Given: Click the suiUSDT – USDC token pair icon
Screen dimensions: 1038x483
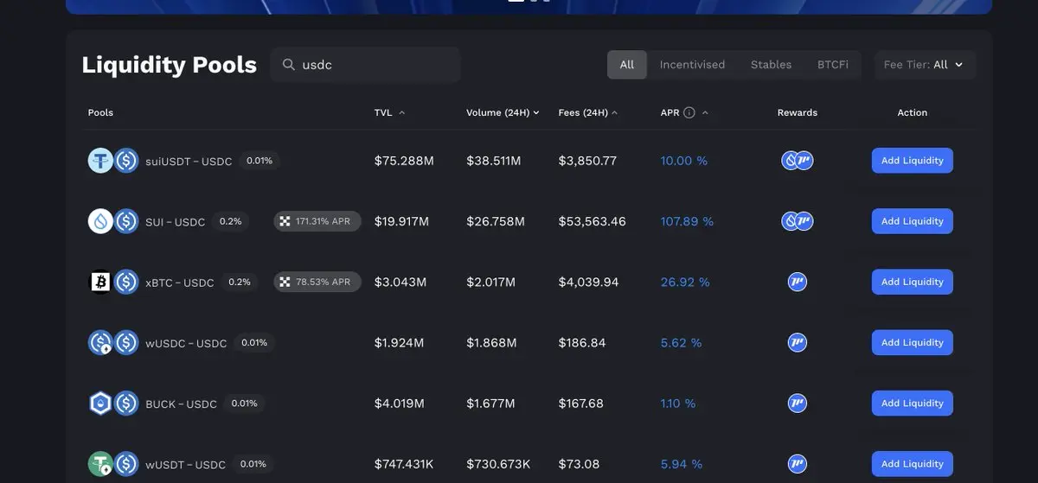Looking at the screenshot, I should tap(113, 161).
